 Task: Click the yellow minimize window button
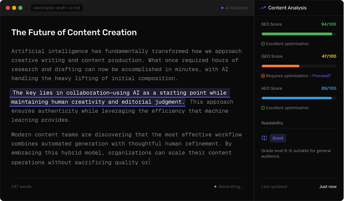pos(14,8)
